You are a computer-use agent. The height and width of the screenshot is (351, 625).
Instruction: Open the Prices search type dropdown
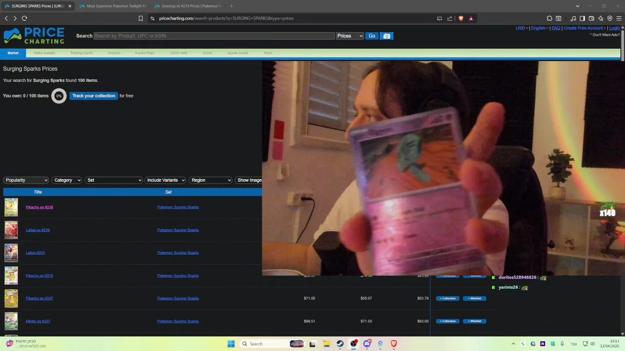pyautogui.click(x=350, y=36)
